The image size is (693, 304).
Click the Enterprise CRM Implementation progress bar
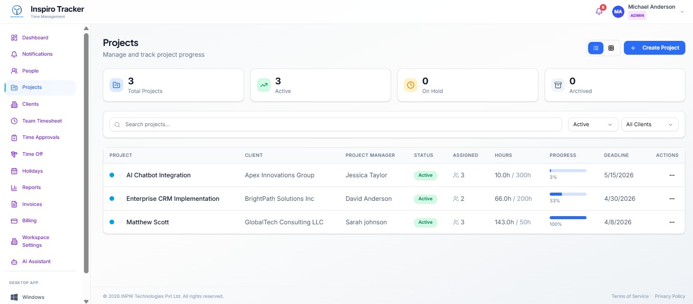[x=568, y=194]
